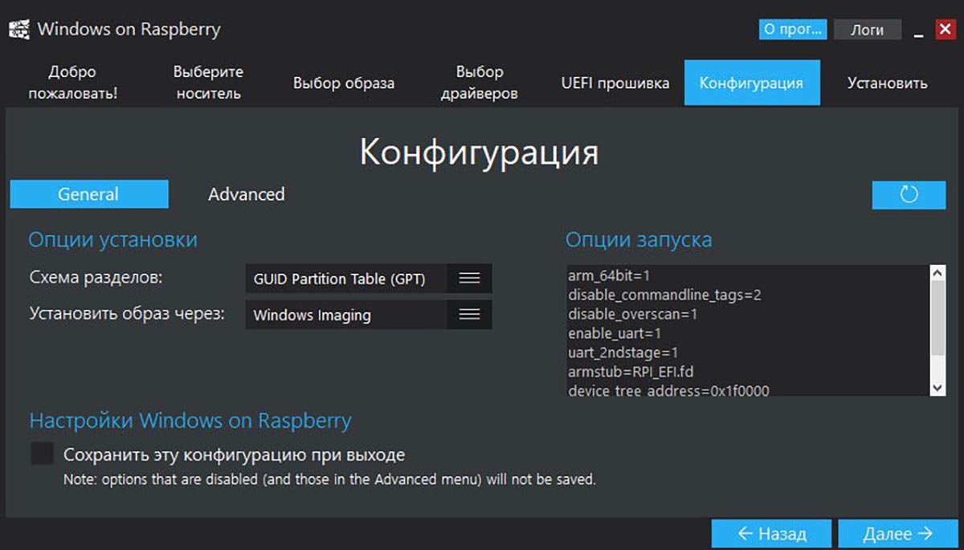Open the UEFI прошивка tab
This screenshot has width=964, height=550.
[x=615, y=83]
